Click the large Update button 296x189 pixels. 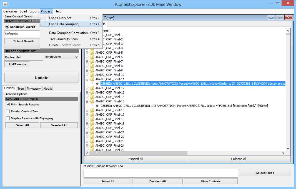coord(42,78)
